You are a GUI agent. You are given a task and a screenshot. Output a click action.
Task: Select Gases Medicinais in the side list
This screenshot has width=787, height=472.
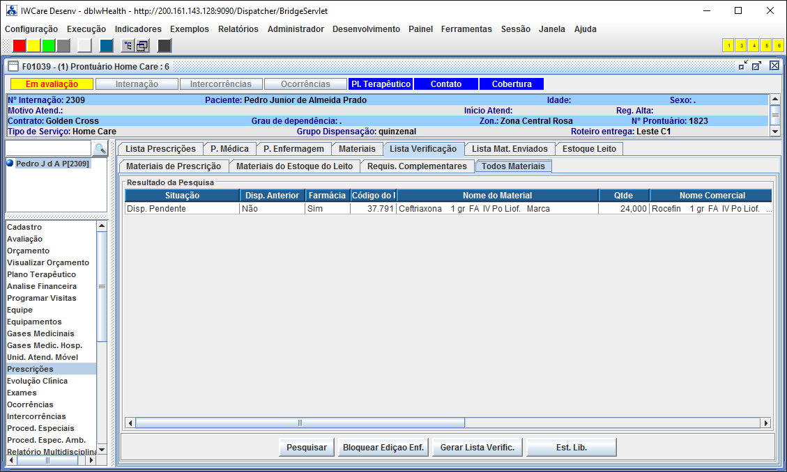tap(51, 333)
